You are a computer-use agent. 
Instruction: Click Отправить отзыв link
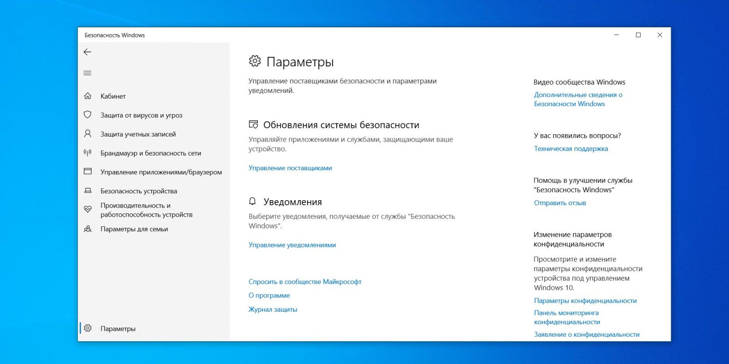(560, 203)
